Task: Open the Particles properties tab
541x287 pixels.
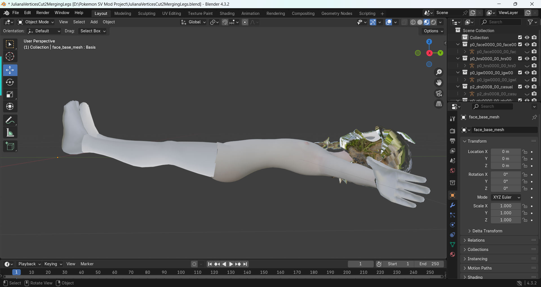Action: [x=453, y=215]
